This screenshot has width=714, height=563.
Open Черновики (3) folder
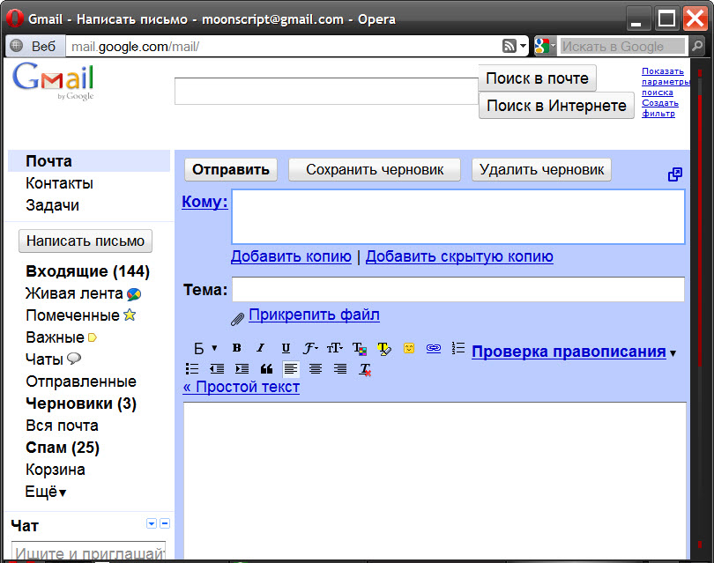81,404
